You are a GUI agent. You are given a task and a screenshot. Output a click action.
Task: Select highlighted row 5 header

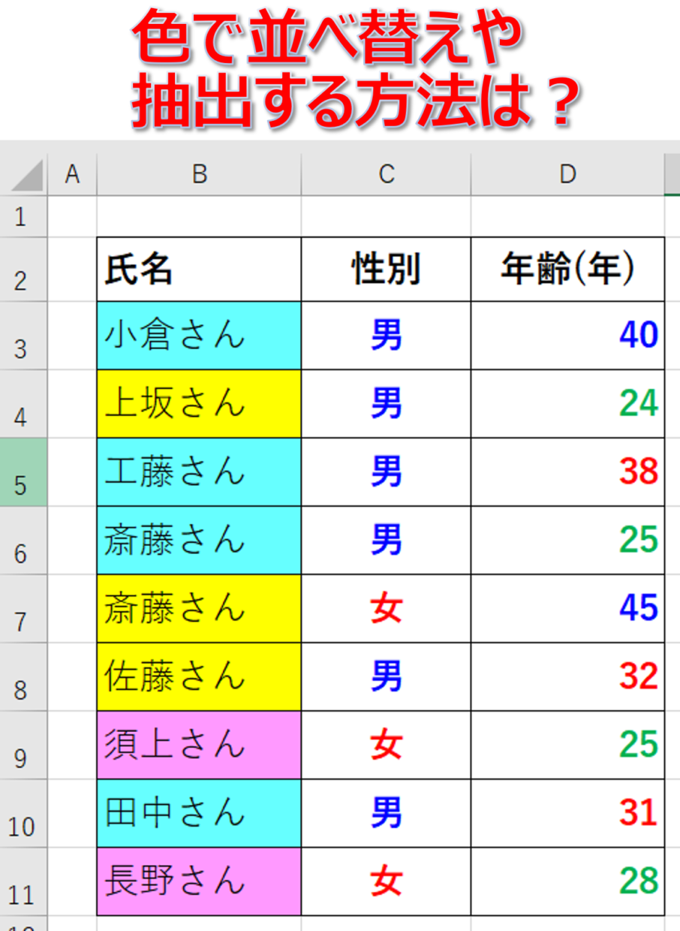(23, 472)
